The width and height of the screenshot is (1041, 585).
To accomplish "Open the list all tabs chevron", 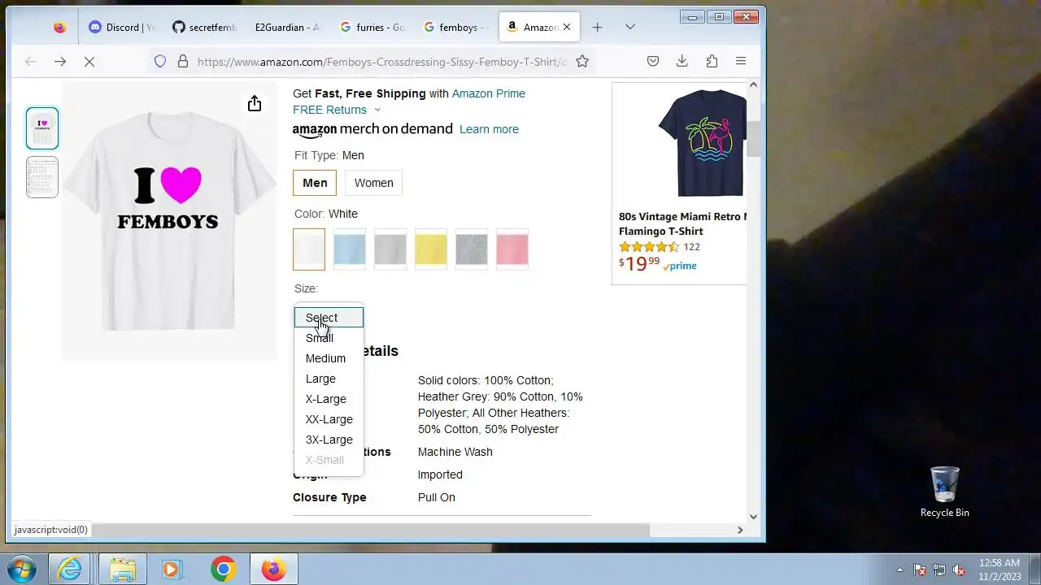I will point(629,27).
